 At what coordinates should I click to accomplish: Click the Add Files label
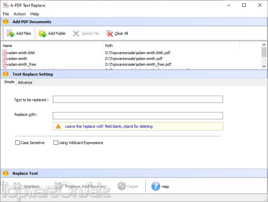tap(24, 33)
